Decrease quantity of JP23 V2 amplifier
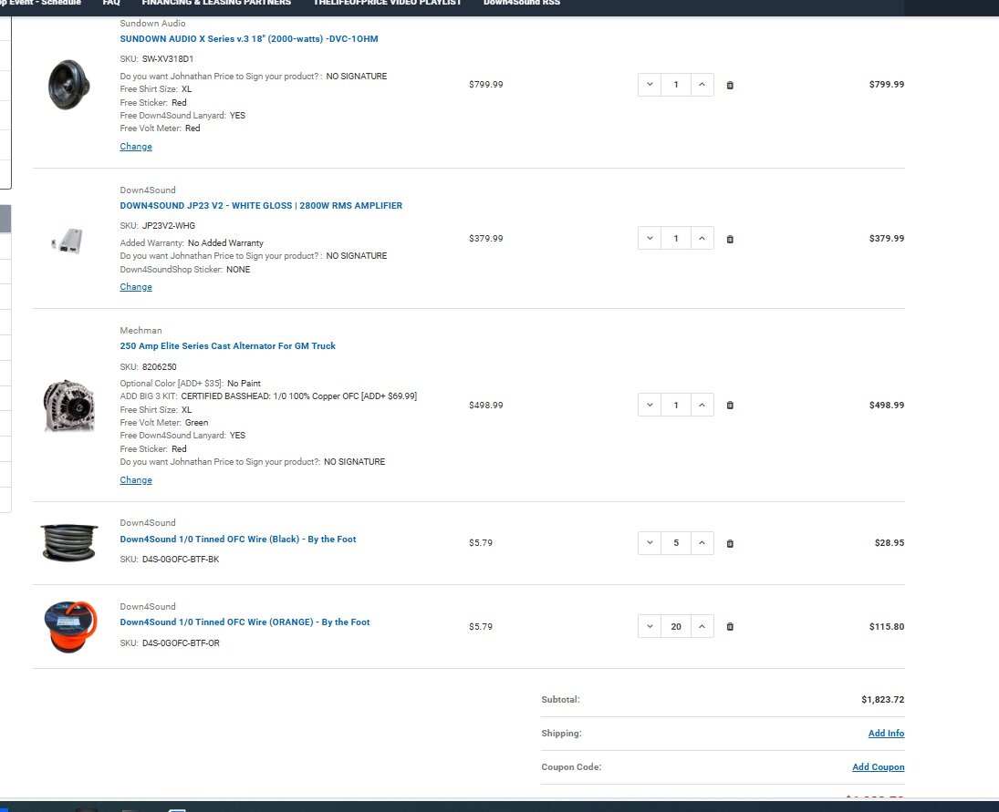 coord(650,238)
